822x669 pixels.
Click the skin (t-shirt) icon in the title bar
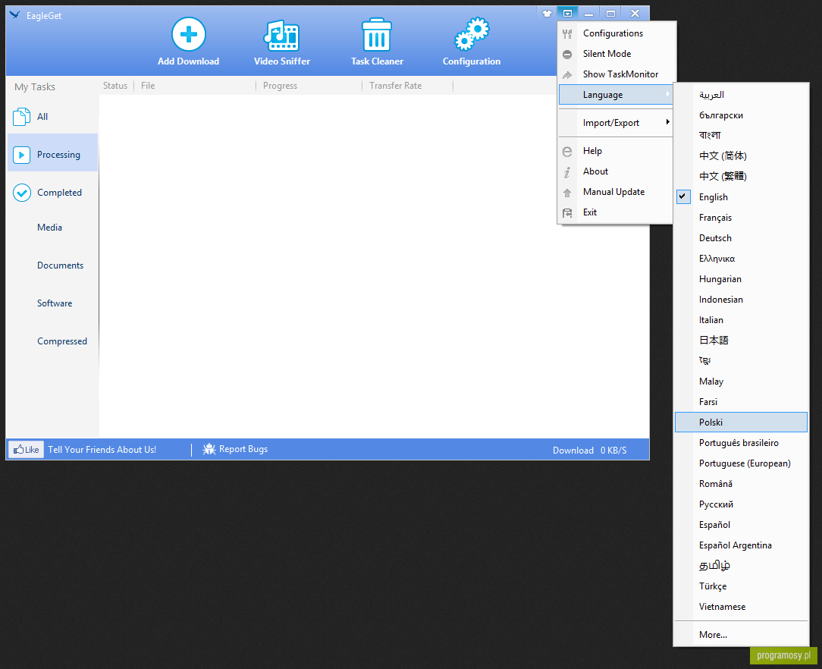click(547, 13)
